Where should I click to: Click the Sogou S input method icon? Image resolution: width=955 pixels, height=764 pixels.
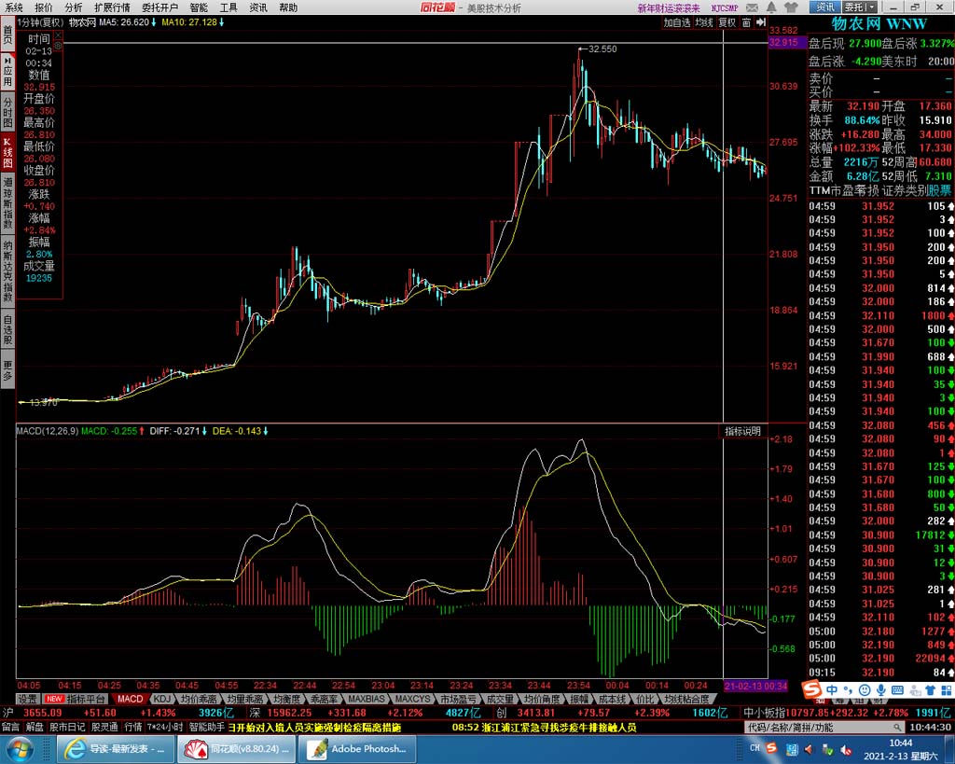[x=811, y=690]
